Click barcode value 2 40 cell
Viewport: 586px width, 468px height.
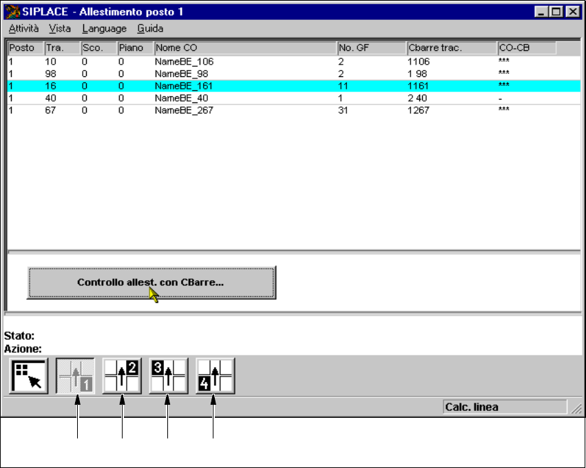point(417,98)
